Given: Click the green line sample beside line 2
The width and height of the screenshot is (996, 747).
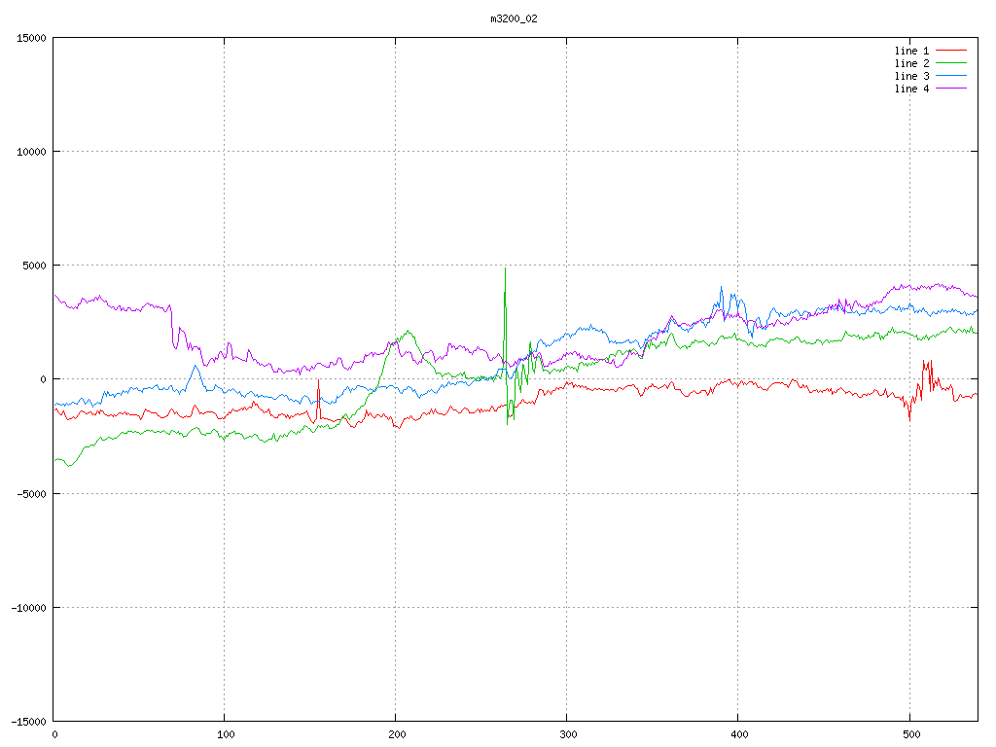Looking at the screenshot, I should coord(951,63).
